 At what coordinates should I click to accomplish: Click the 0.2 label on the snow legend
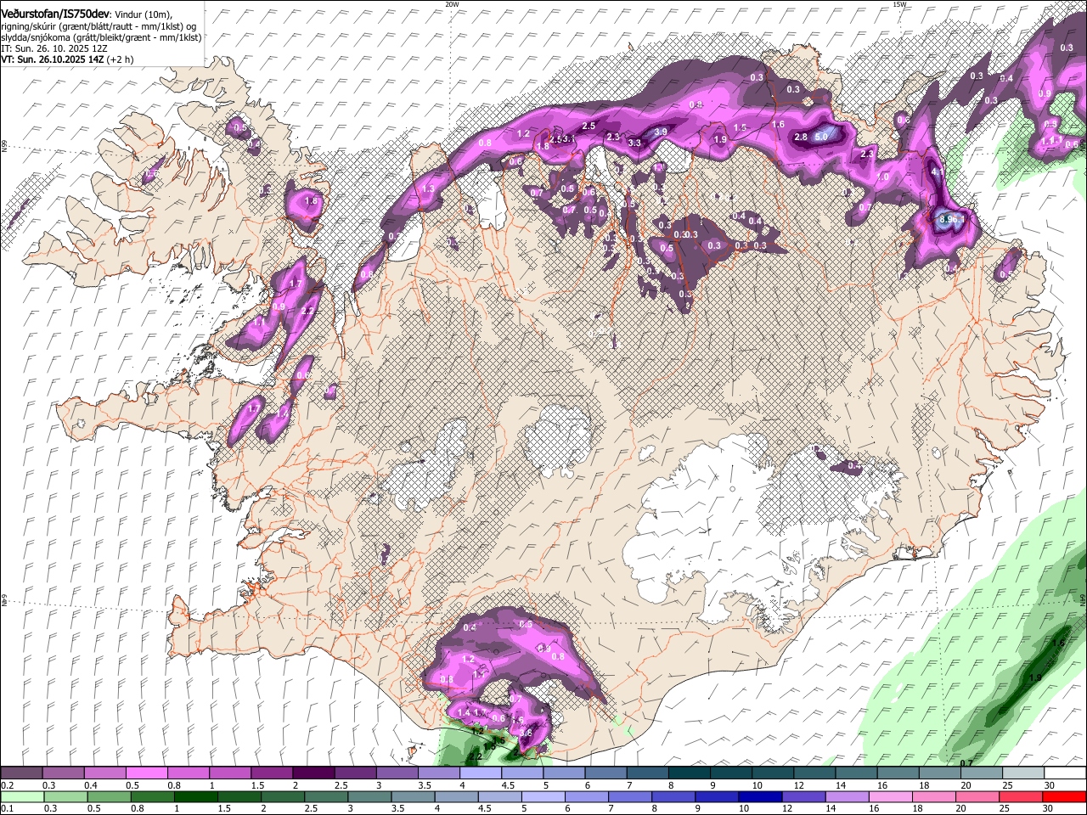7,785
